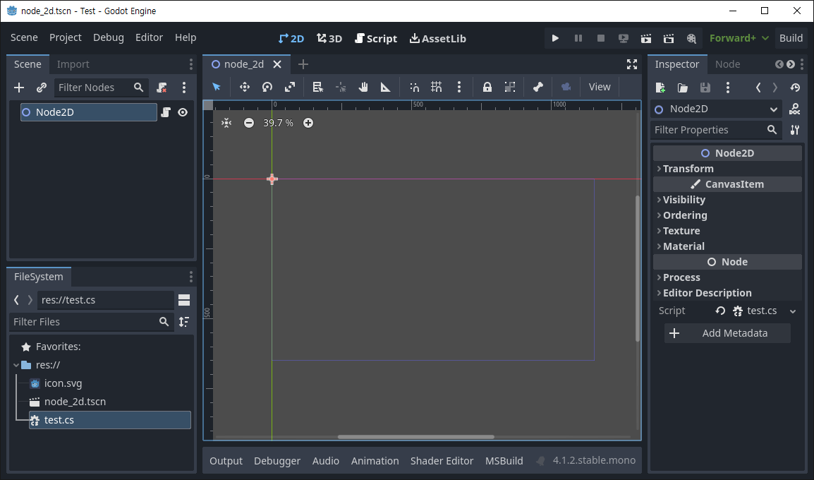The height and width of the screenshot is (480, 814).
Task: Click Add Metadata button
Action: pyautogui.click(x=727, y=333)
